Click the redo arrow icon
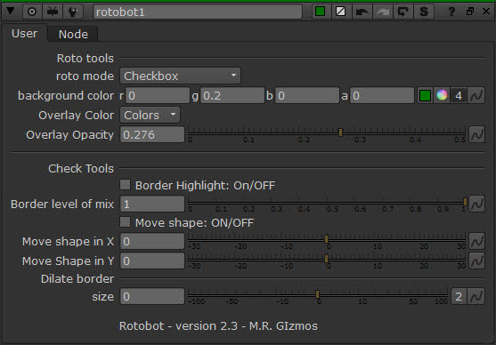496x345 pixels. click(382, 12)
